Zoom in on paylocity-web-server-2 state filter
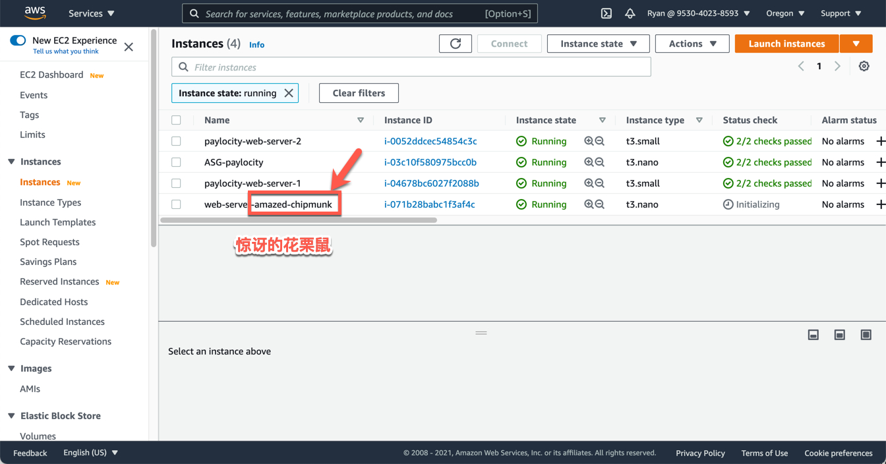Image resolution: width=886 pixels, height=464 pixels. 589,141
